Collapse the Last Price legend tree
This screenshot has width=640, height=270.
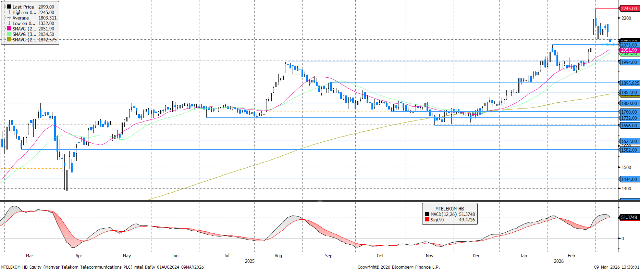point(5,7)
